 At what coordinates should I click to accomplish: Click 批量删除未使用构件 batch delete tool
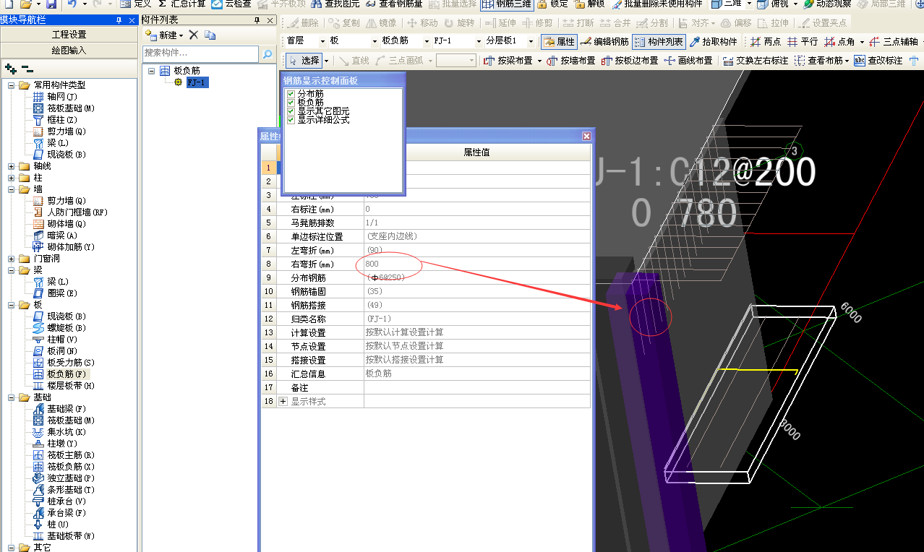pos(656,4)
